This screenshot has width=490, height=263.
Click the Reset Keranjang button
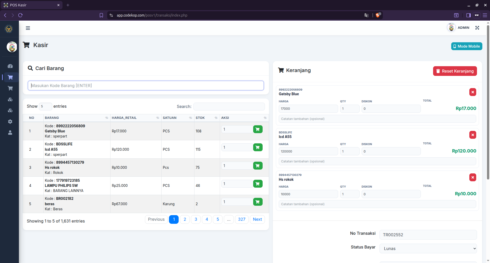click(x=455, y=71)
